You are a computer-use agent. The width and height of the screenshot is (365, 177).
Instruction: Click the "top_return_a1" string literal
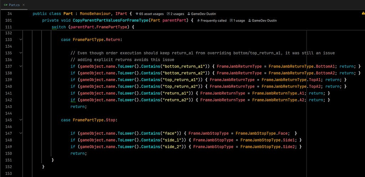[180, 80]
